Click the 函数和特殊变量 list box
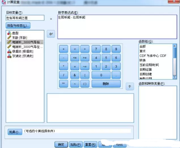 (x=158, y=112)
